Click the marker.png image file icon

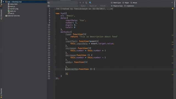coord(9,9)
